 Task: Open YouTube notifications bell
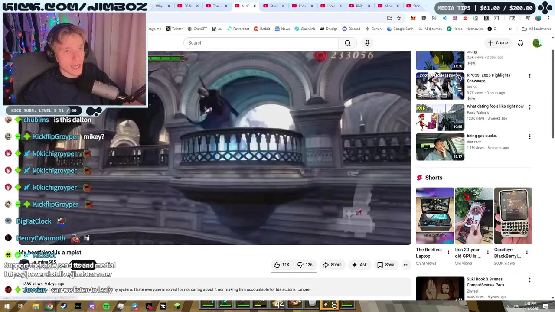pyautogui.click(x=520, y=43)
